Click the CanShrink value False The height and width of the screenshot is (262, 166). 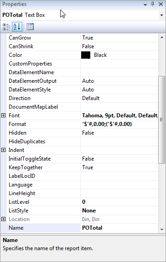(88, 46)
